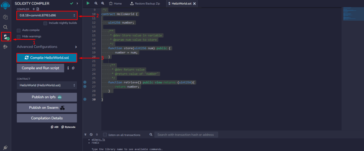
Task: Check listen on all transactions
Action: pyautogui.click(x=105, y=135)
